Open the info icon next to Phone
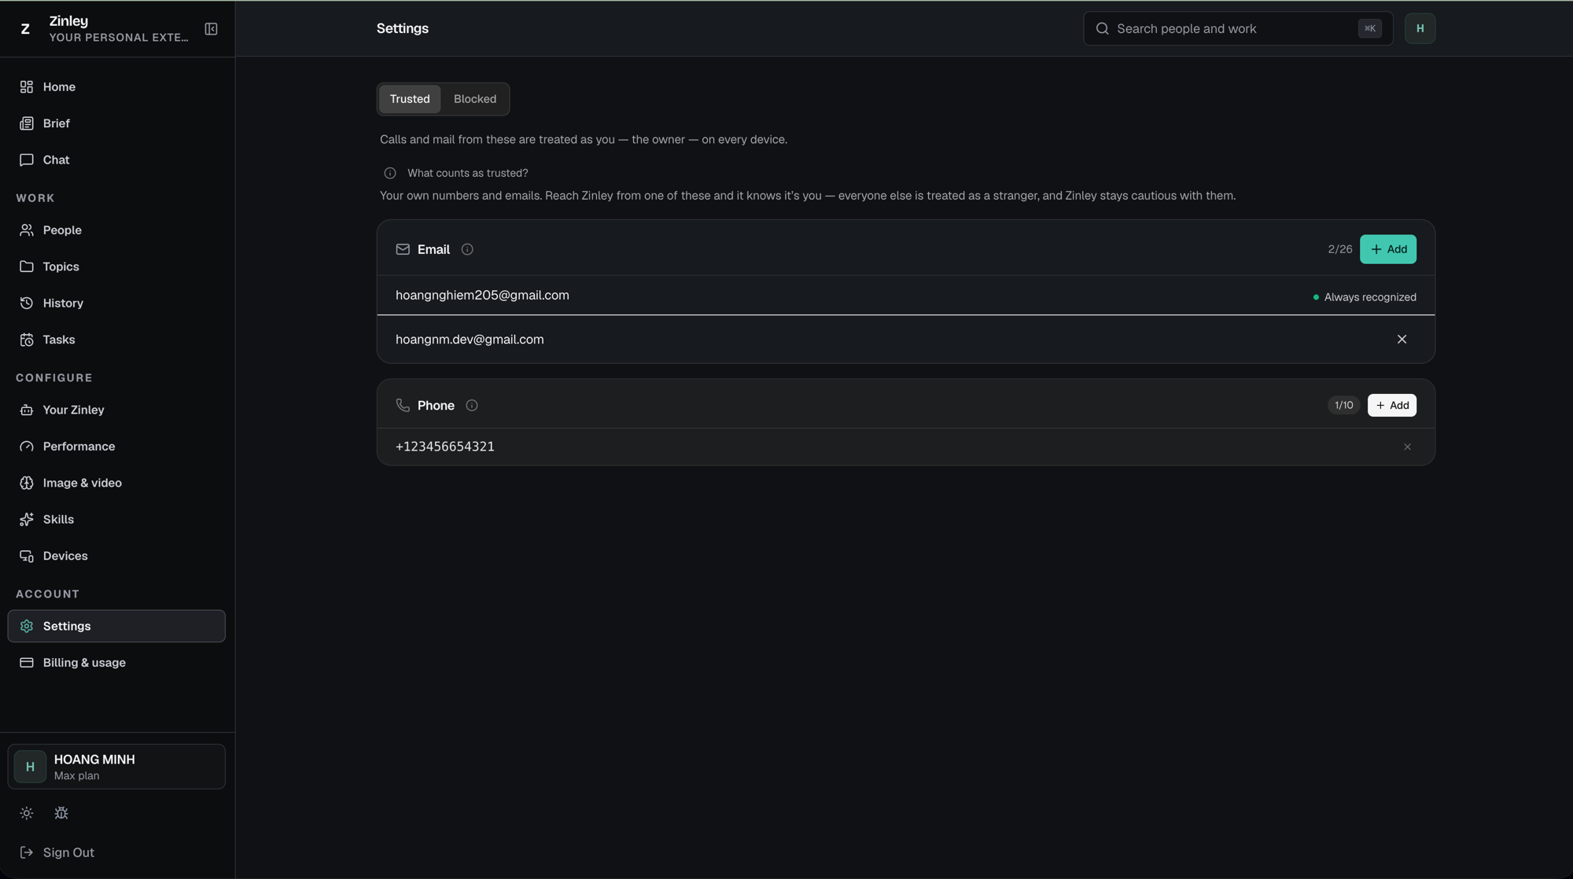The width and height of the screenshot is (1573, 879). [472, 406]
